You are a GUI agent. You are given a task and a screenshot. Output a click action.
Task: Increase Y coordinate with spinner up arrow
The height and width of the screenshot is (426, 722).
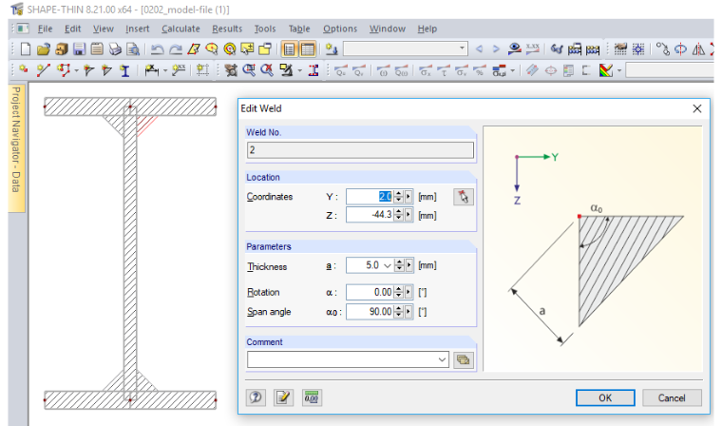tap(398, 193)
